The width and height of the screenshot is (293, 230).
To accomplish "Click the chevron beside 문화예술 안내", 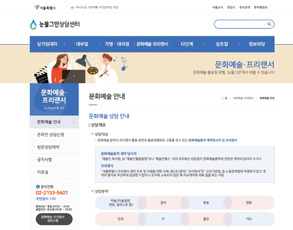I will (73, 122).
